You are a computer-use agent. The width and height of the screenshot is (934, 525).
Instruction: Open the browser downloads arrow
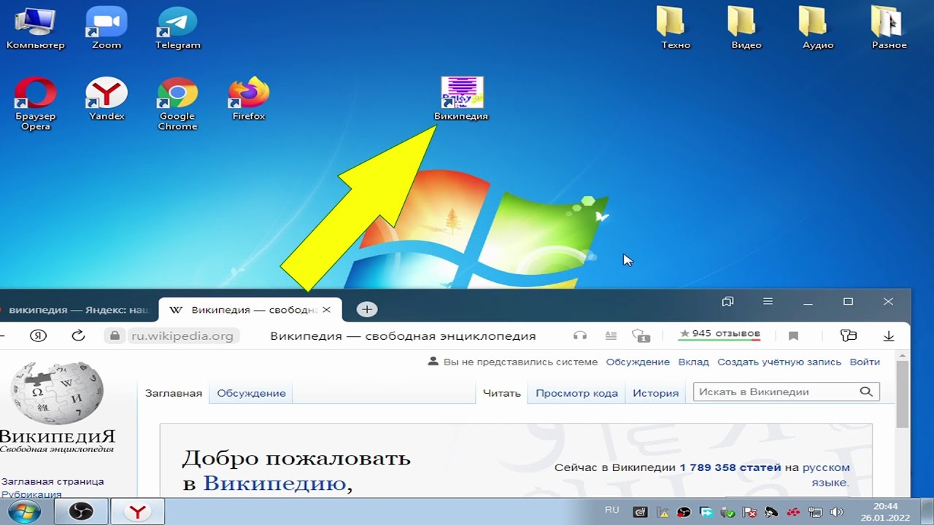(889, 335)
